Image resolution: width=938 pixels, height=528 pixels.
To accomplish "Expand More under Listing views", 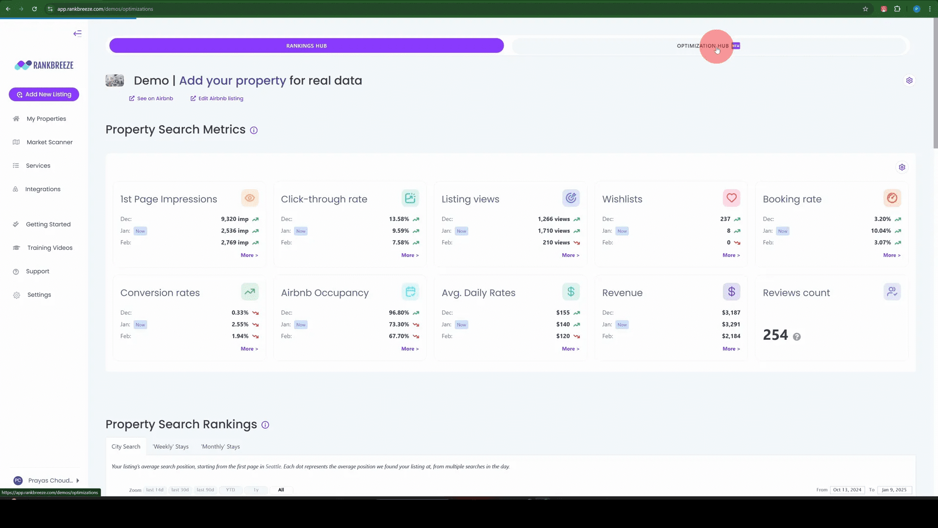I will 571,255.
